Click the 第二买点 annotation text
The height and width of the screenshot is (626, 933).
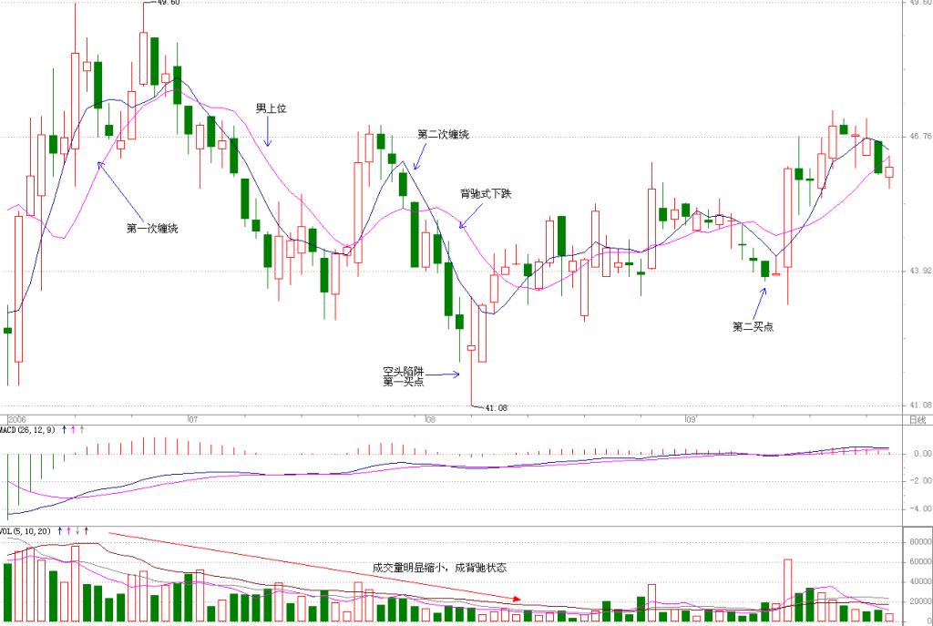[753, 327]
